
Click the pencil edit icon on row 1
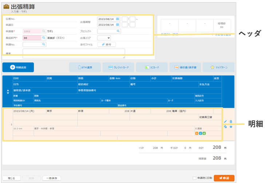(x=225, y=122)
